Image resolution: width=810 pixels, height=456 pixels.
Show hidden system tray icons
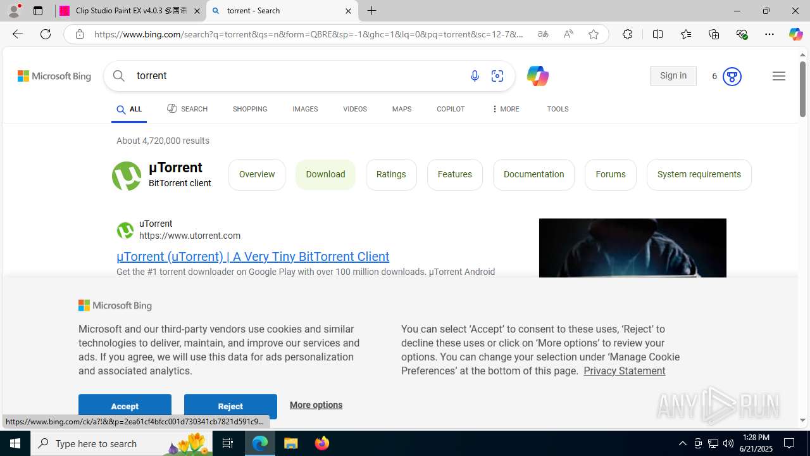coord(682,443)
